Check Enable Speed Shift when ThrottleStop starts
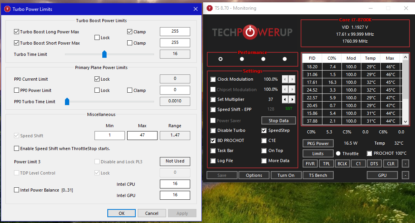The width and height of the screenshot is (415, 223). coord(16,148)
